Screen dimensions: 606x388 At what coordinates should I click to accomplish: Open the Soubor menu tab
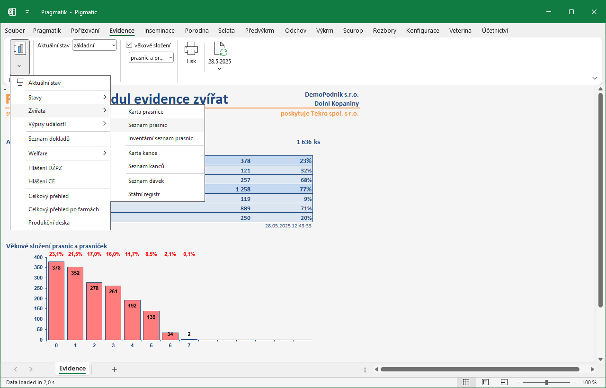15,31
